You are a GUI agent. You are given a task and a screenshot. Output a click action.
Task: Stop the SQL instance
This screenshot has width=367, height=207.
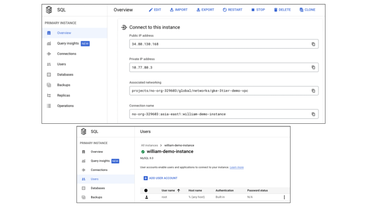point(258,10)
